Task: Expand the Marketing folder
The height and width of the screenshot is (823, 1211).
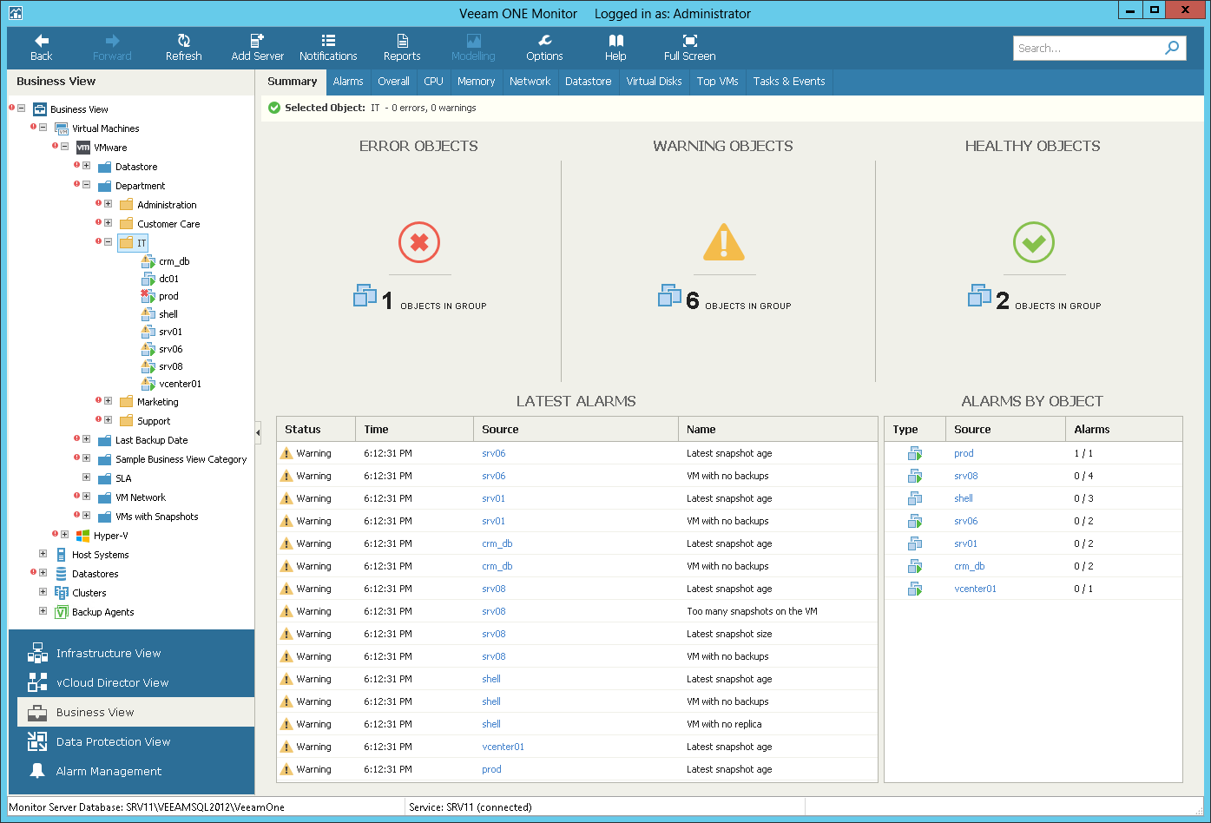Action: pos(108,401)
